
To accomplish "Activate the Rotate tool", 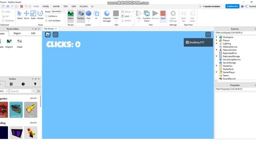I will tap(40, 15).
